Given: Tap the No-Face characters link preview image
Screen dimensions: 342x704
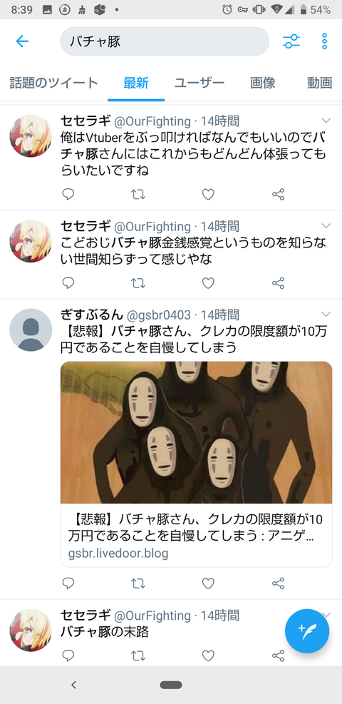Looking at the screenshot, I should click(197, 432).
